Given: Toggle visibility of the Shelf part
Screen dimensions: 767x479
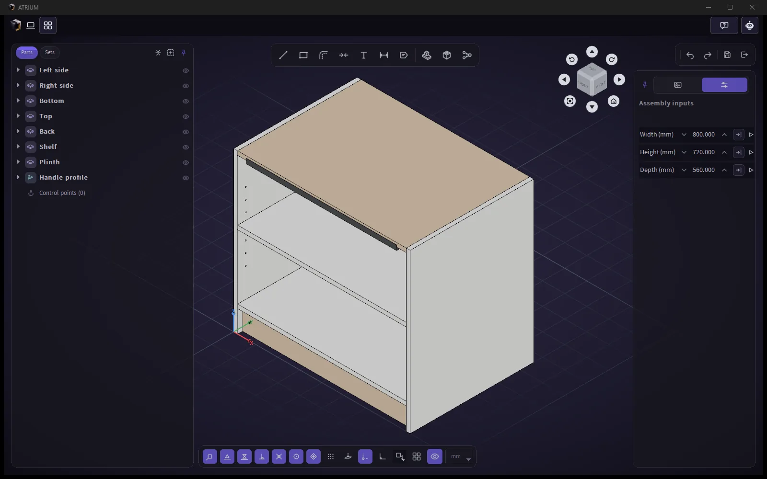Looking at the screenshot, I should [186, 147].
